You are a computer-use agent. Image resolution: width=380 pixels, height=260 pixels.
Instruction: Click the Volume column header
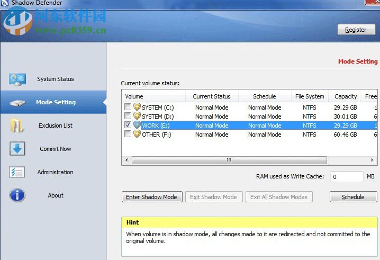[x=153, y=96]
